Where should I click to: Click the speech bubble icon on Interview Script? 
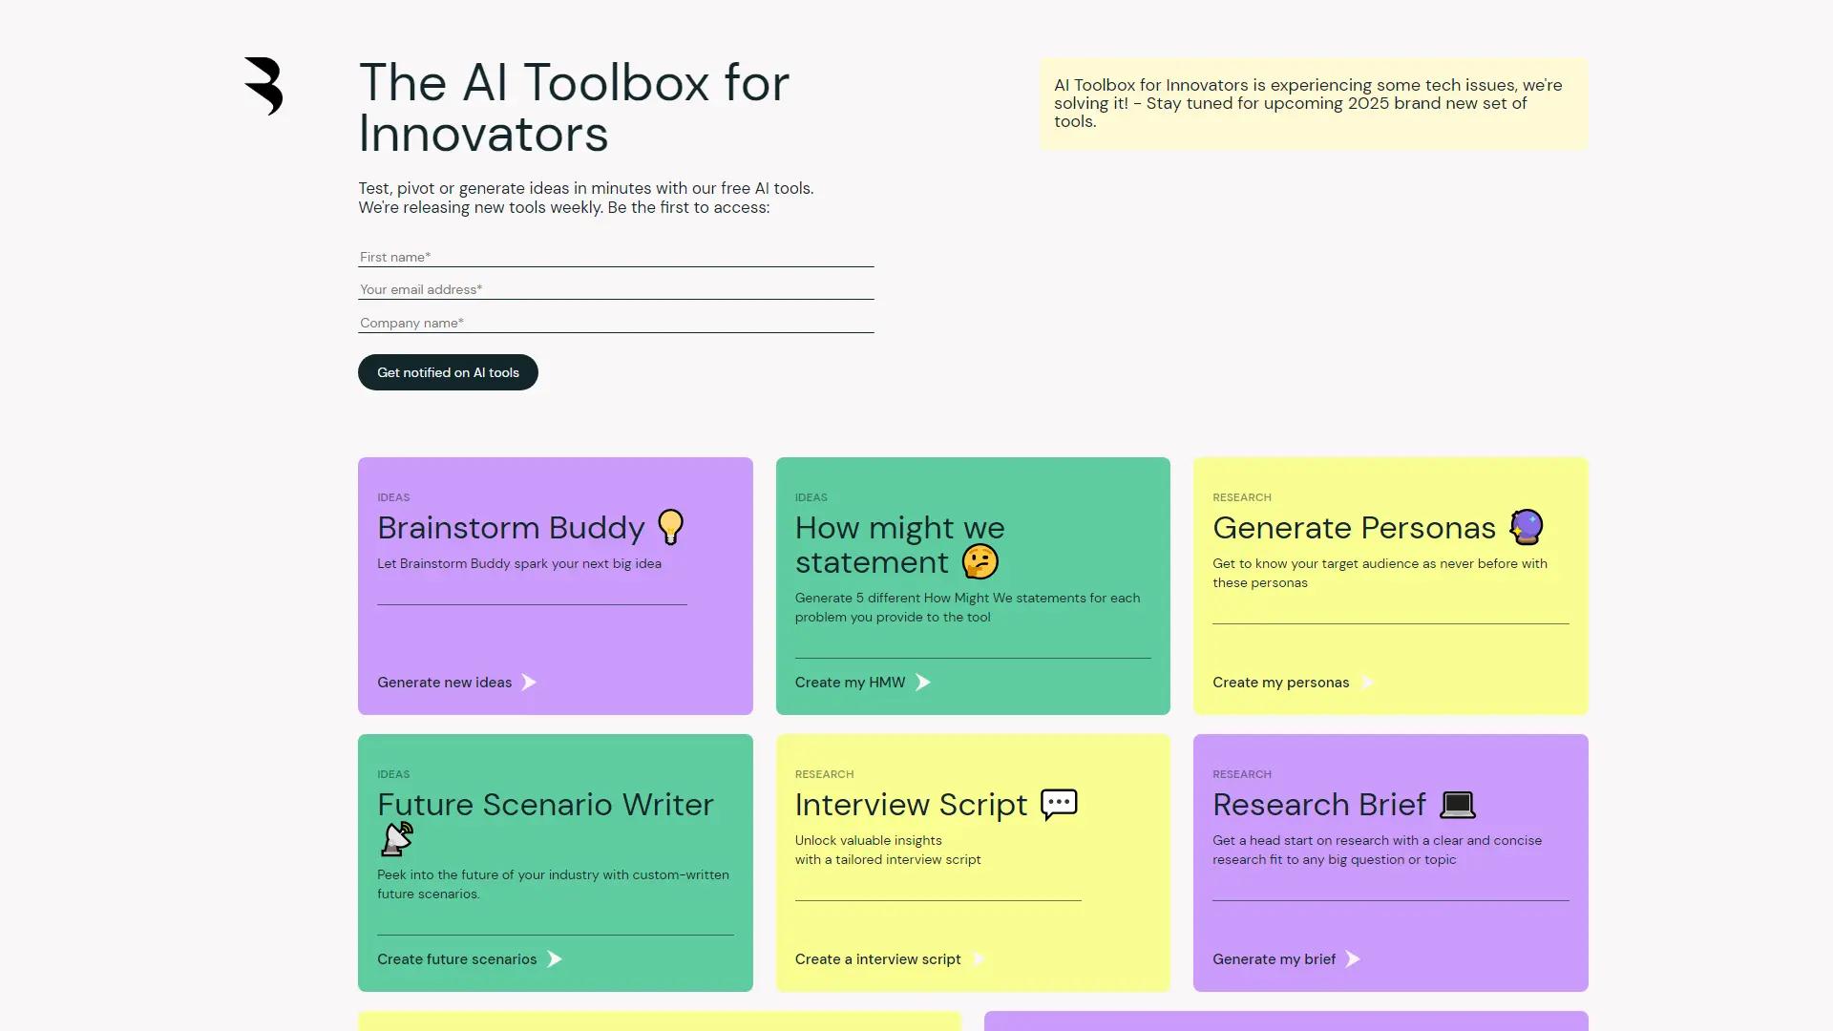click(x=1057, y=804)
